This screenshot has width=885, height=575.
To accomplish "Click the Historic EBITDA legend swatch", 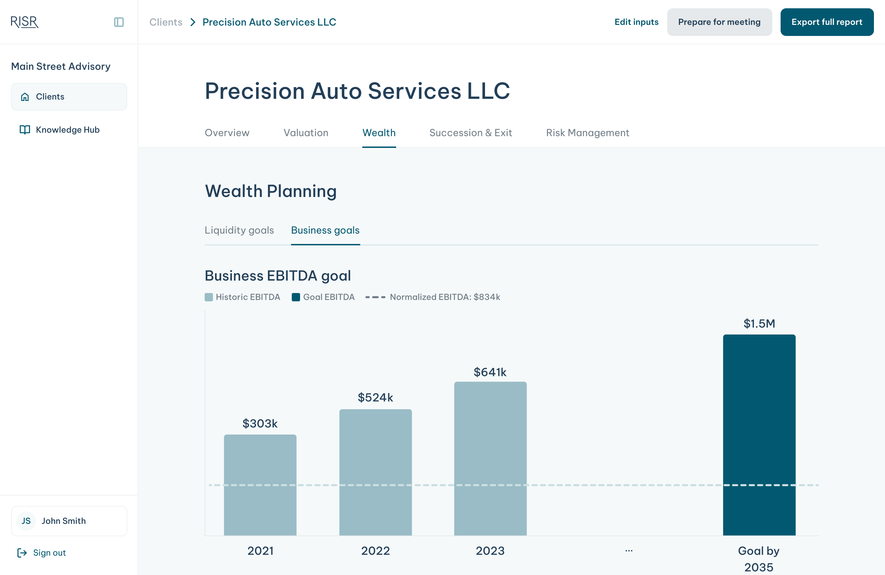I will [208, 297].
